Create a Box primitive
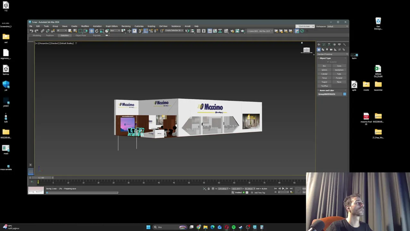 (x=324, y=66)
